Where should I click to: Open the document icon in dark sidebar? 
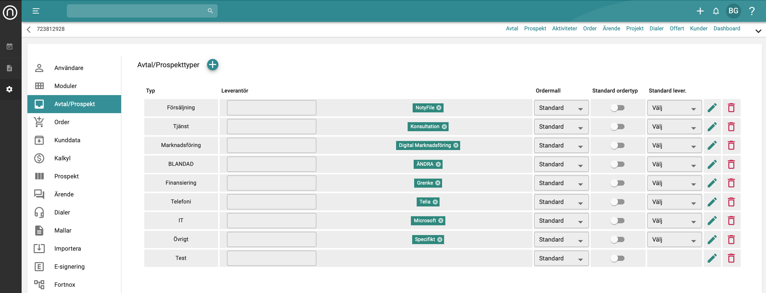click(10, 68)
